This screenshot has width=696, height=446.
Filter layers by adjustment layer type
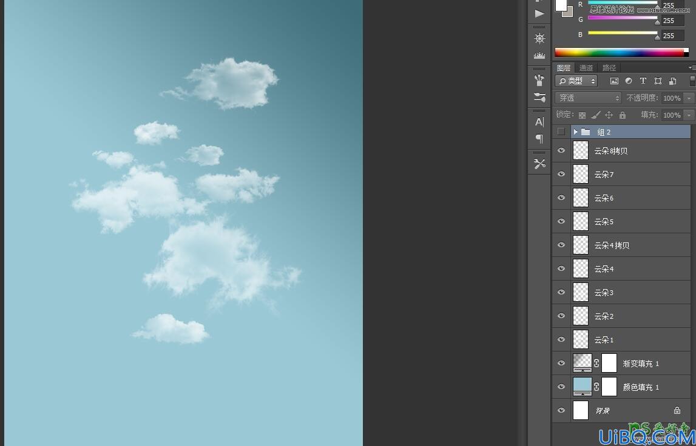click(x=629, y=81)
